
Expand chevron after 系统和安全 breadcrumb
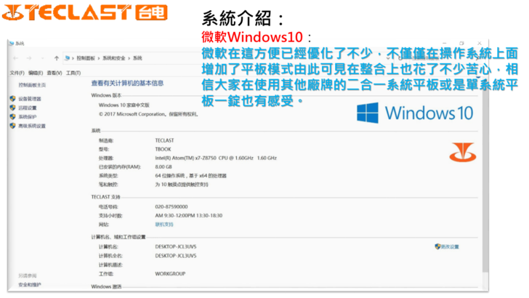tap(129, 58)
